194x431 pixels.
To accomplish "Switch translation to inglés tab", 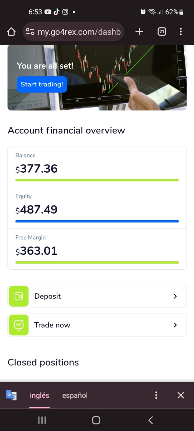I will (39, 395).
